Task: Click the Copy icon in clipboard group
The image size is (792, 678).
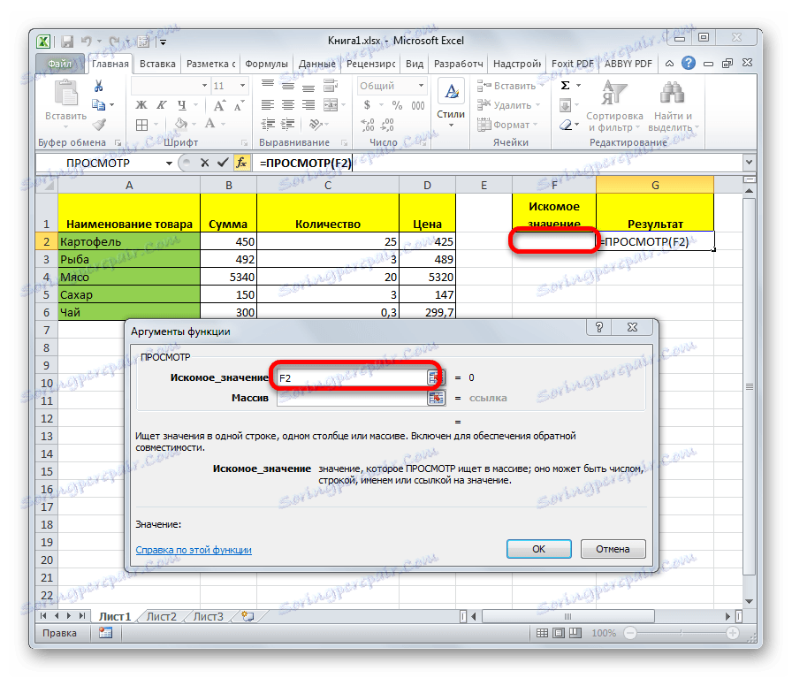Action: [x=98, y=105]
